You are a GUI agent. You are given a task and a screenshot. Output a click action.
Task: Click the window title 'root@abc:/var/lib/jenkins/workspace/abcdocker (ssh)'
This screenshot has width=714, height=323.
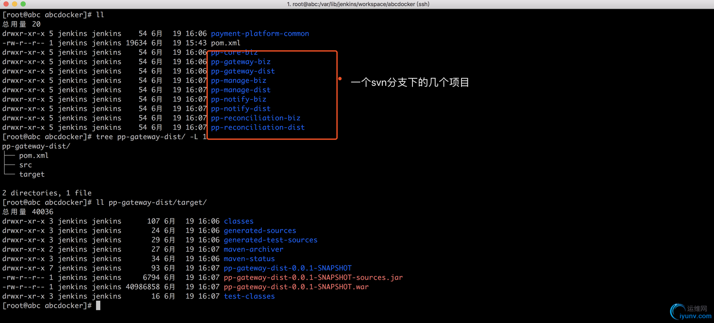pyautogui.click(x=358, y=4)
